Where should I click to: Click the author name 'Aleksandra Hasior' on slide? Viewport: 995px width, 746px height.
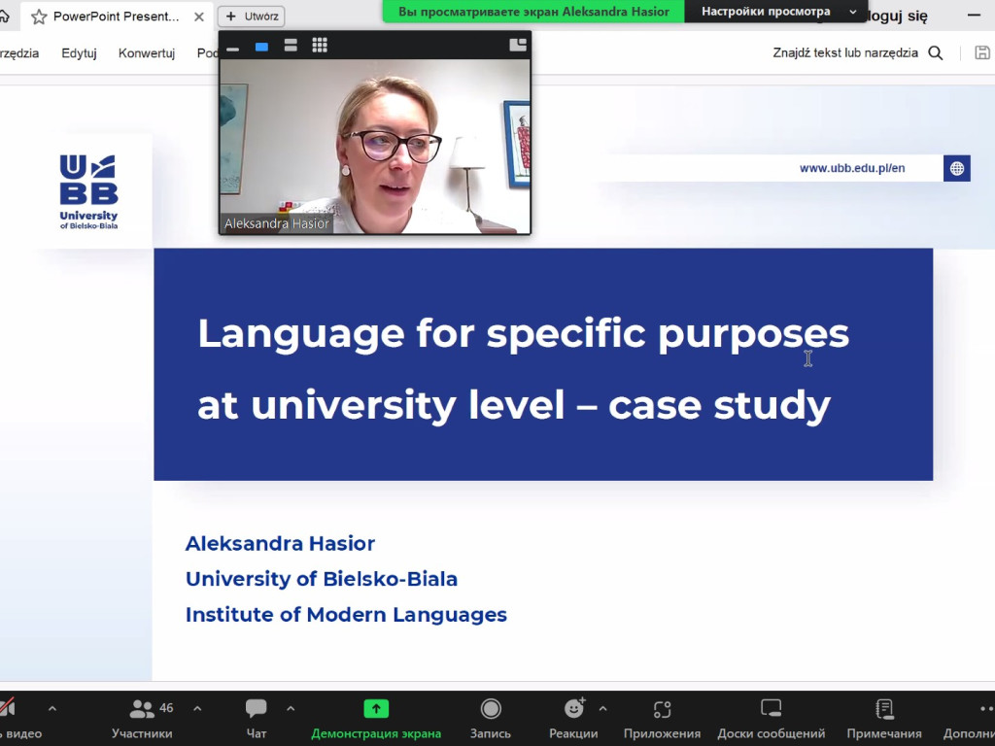[280, 544]
